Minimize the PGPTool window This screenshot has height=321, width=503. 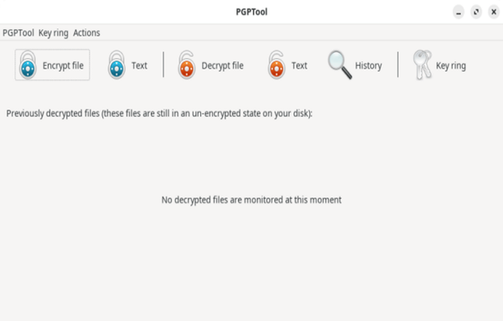click(459, 13)
